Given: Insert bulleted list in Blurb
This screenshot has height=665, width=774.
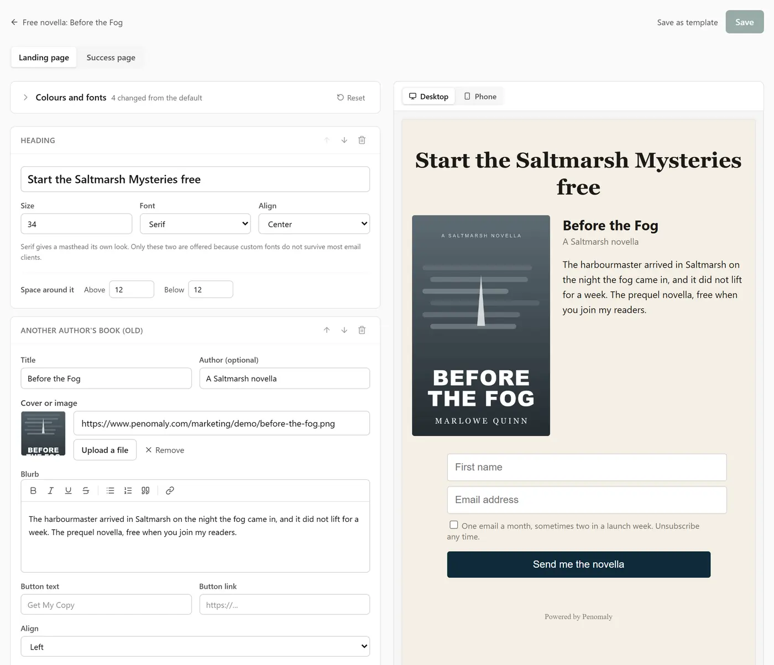Looking at the screenshot, I should tap(111, 490).
